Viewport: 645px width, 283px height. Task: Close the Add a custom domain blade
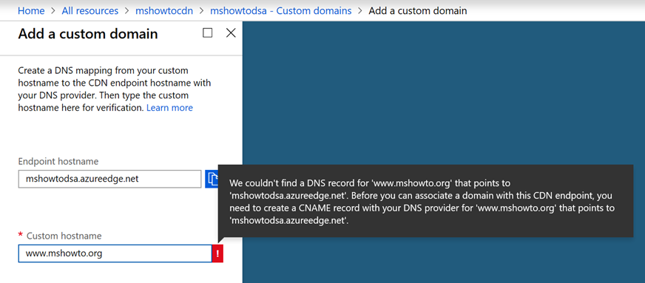pos(231,33)
